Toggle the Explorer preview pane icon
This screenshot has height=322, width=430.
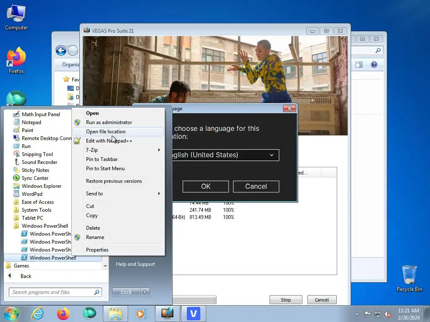coord(359,65)
